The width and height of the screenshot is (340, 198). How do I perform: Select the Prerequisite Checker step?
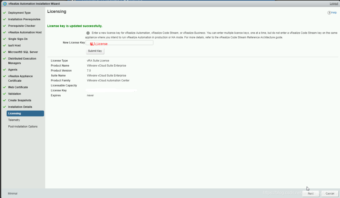(22, 26)
